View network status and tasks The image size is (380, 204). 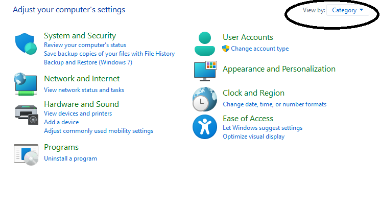pyautogui.click(x=84, y=90)
